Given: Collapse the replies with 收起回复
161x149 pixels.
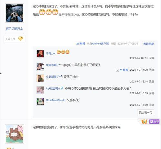Looking at the screenshot, I should (x=148, y=44).
